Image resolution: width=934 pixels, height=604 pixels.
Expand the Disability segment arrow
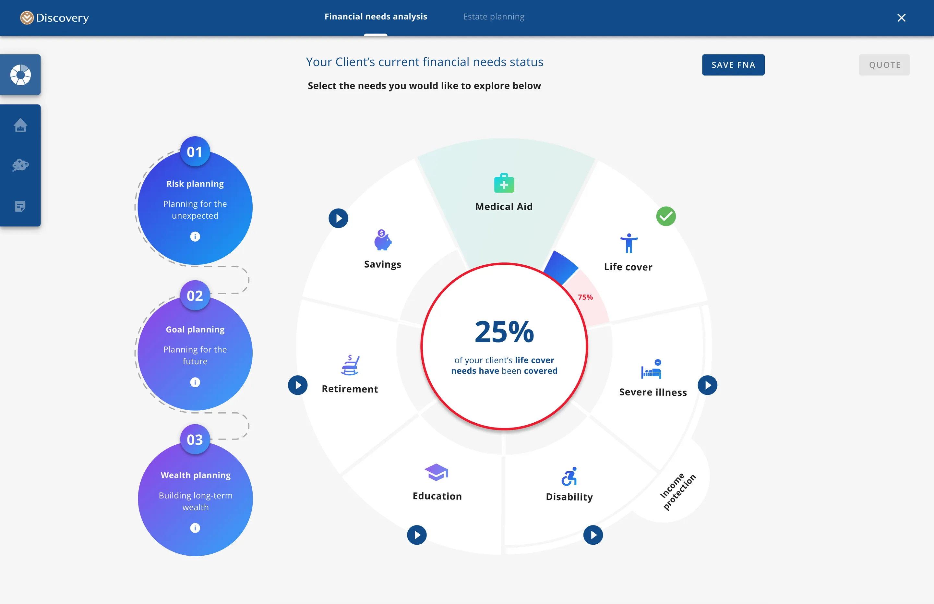593,535
